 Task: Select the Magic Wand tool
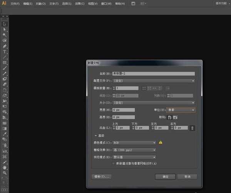[x=5, y=35]
